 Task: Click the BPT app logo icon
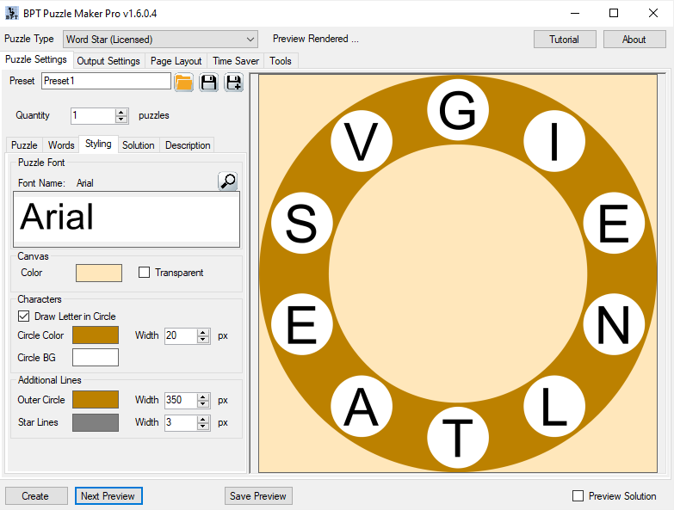tap(11, 13)
